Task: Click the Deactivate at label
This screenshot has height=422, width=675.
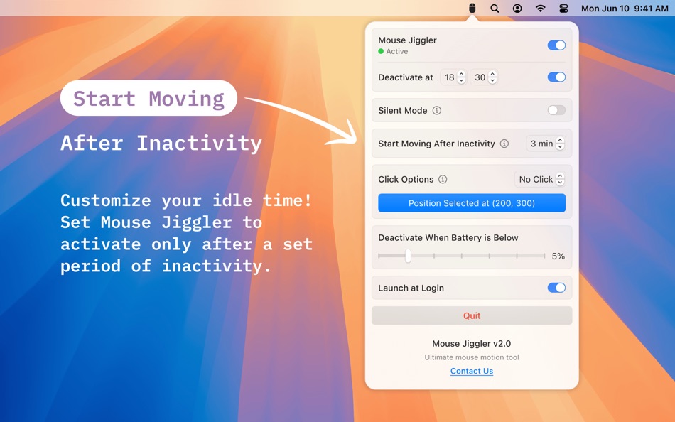Action: [x=406, y=77]
